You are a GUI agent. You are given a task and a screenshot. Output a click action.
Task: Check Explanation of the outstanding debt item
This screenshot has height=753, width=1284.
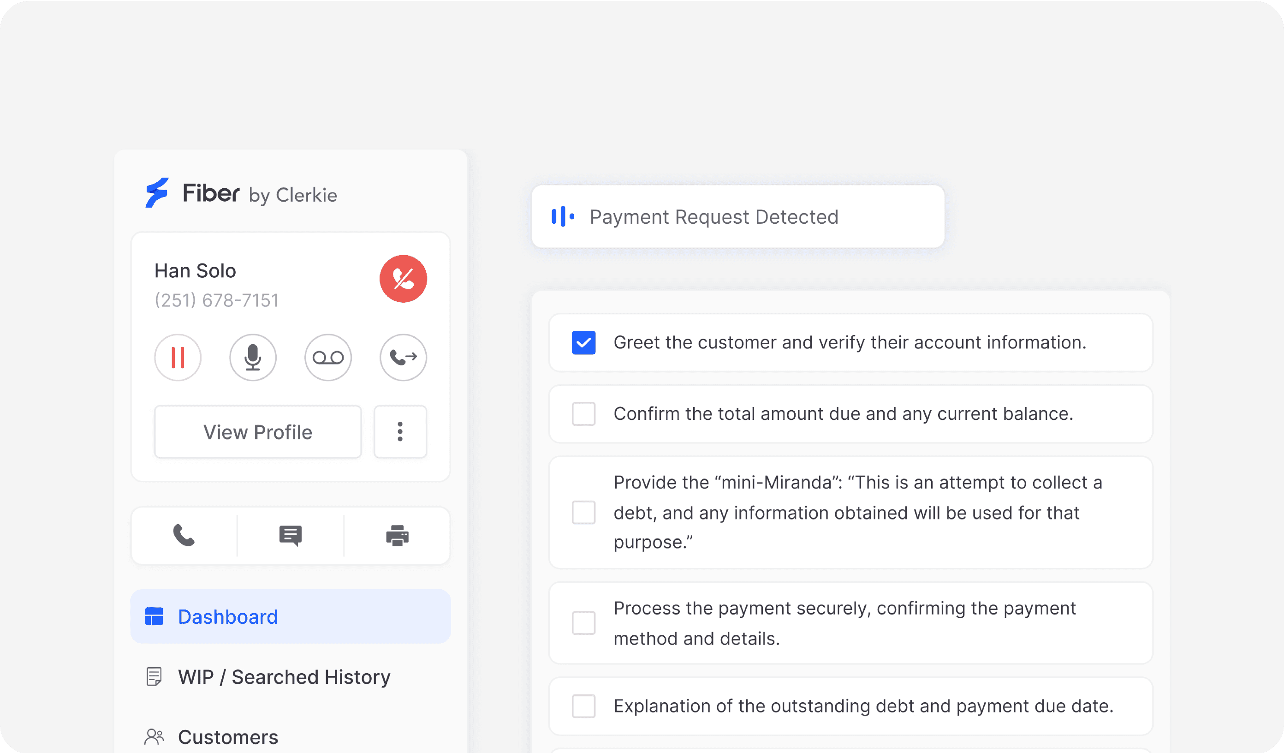coord(583,706)
